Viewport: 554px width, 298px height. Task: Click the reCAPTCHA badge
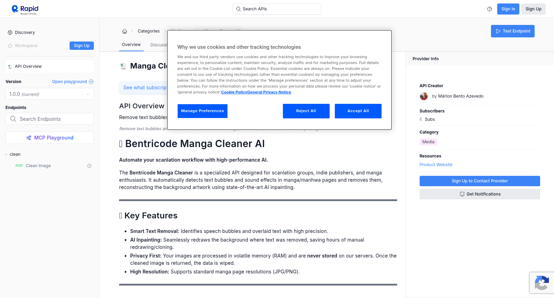[x=542, y=283]
